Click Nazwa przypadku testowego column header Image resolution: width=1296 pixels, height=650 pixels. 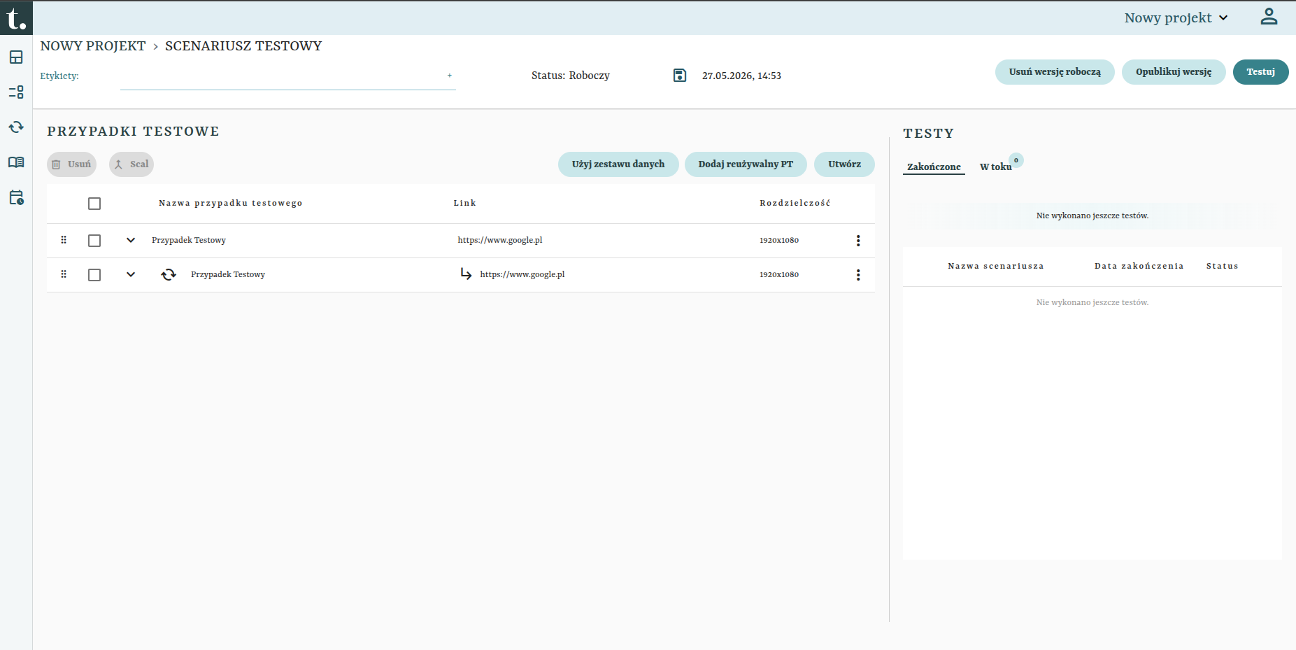point(231,203)
